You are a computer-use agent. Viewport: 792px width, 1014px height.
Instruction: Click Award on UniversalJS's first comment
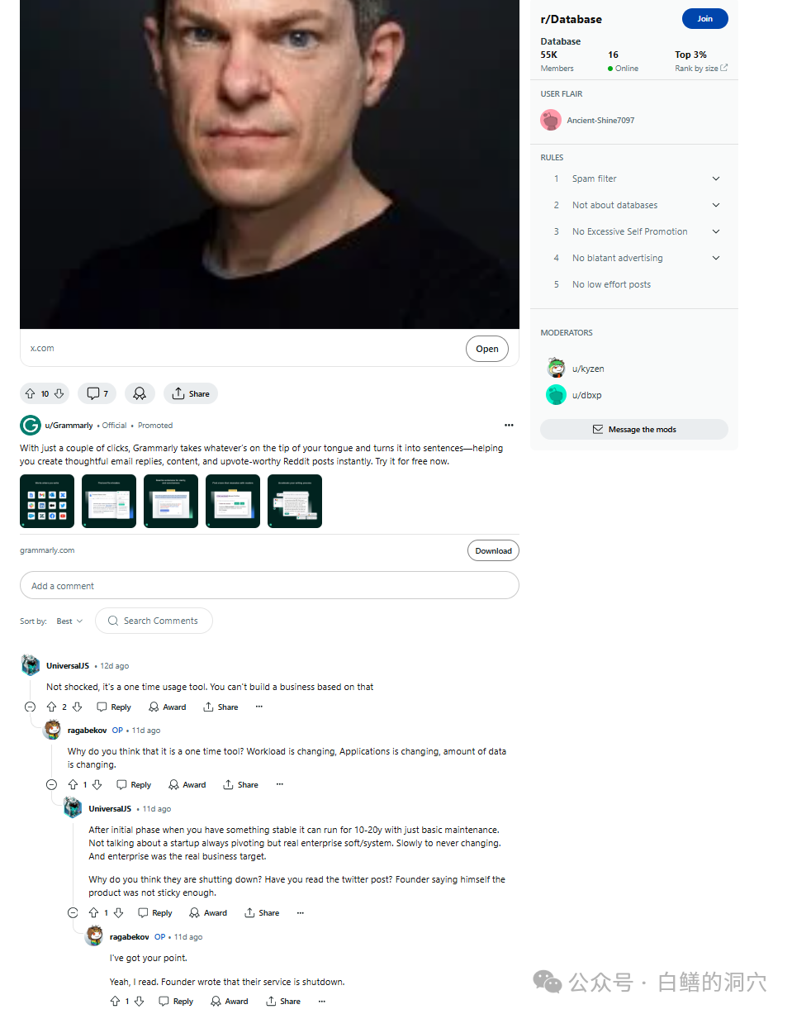coord(168,707)
